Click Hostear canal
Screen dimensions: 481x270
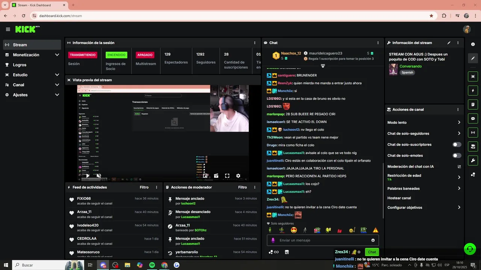pyautogui.click(x=399, y=198)
